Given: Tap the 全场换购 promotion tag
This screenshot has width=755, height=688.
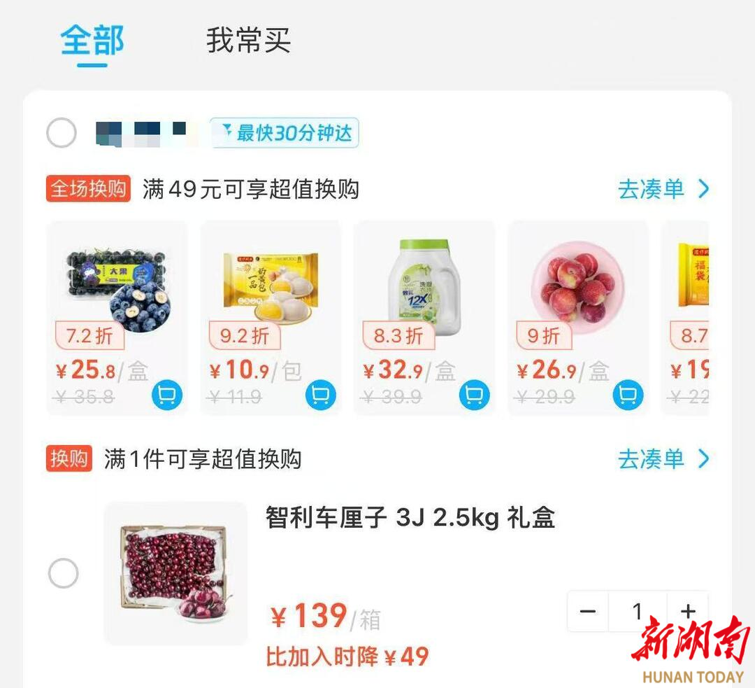Looking at the screenshot, I should pyautogui.click(x=88, y=188).
